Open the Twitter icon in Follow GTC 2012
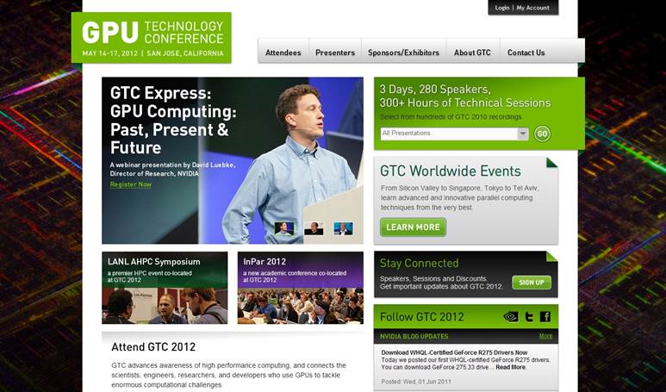 tap(529, 316)
